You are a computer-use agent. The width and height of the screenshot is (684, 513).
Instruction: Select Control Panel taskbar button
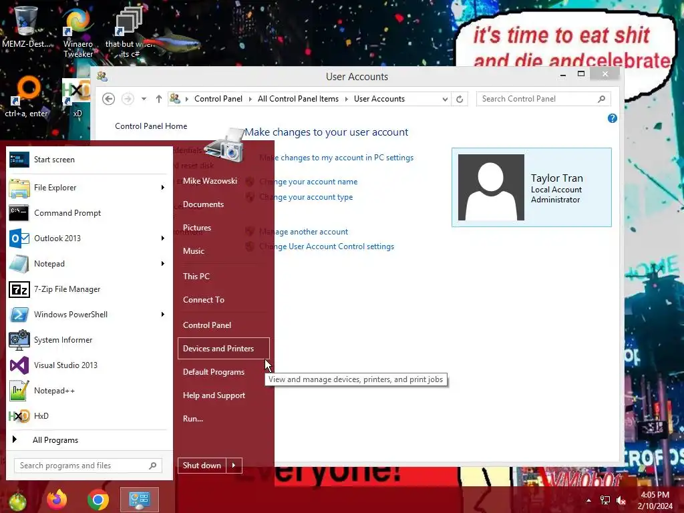click(x=140, y=500)
